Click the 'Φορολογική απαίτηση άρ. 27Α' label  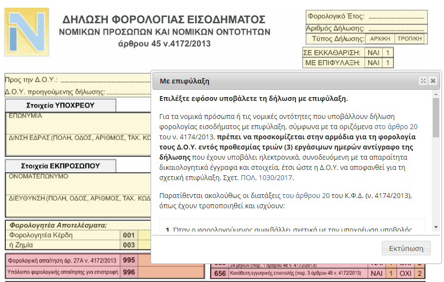tap(62, 261)
